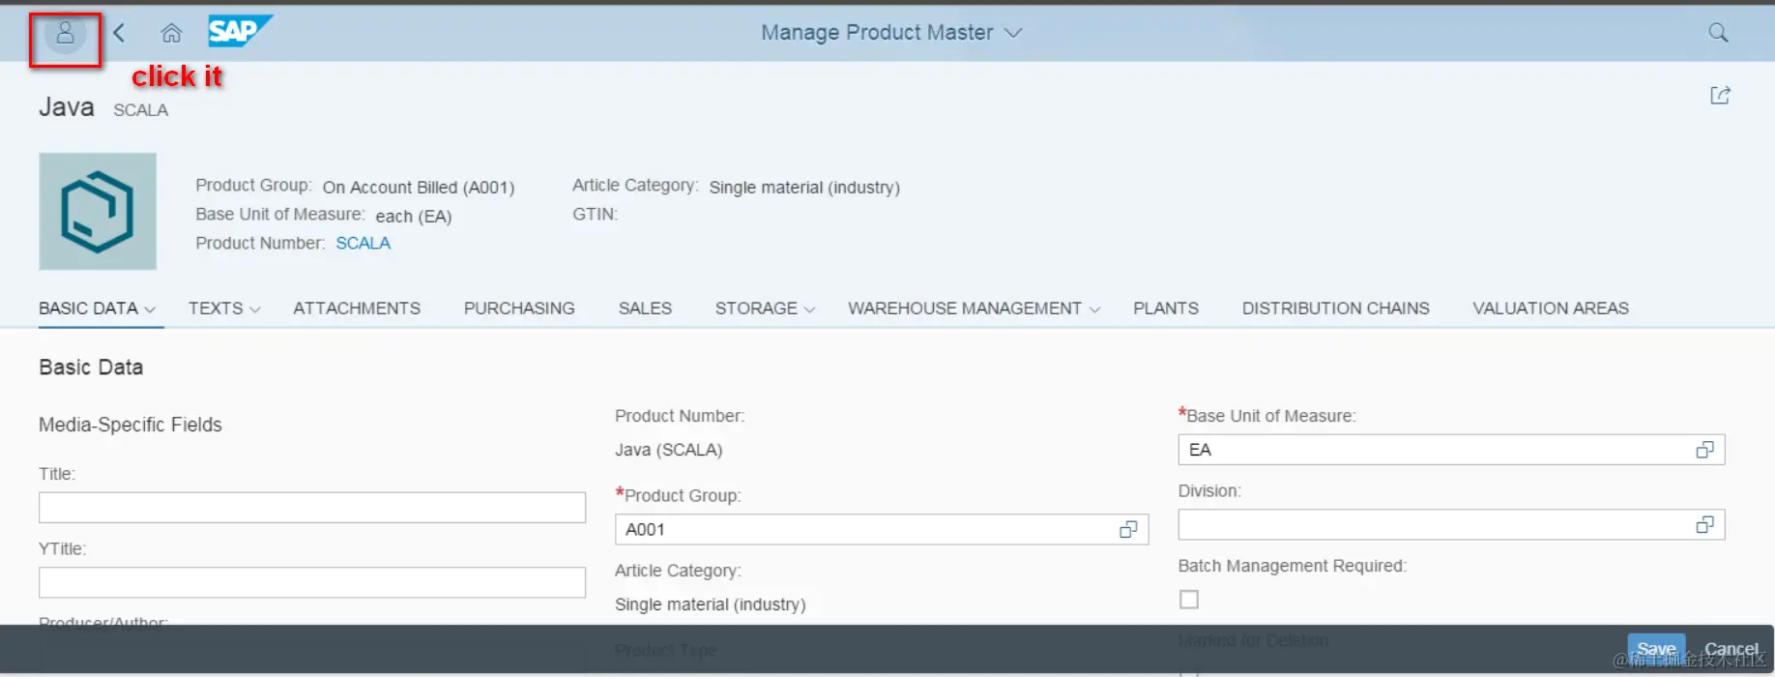Select header value 'each (EA)'
The image size is (1775, 677).
pos(413,217)
